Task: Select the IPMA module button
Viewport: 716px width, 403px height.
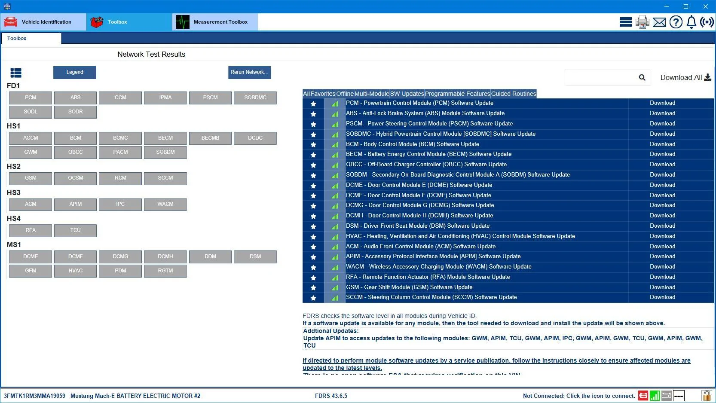Action: pos(165,98)
